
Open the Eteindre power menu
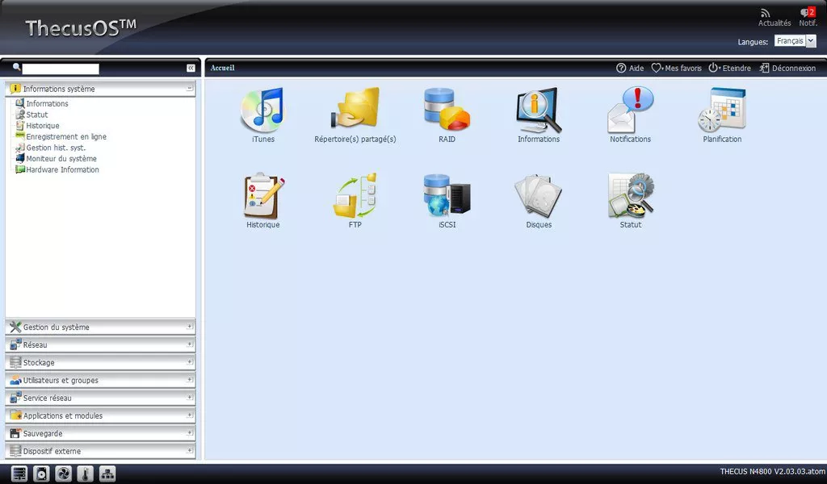[729, 69]
